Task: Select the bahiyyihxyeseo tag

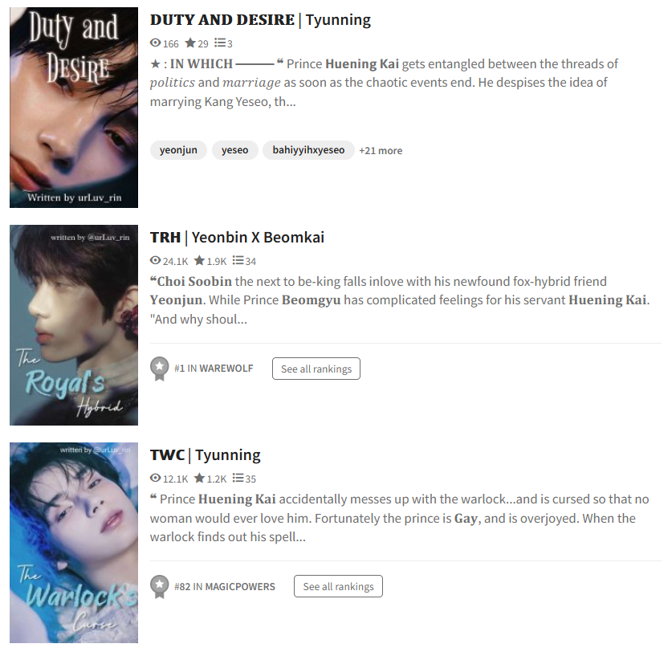Action: coord(308,150)
